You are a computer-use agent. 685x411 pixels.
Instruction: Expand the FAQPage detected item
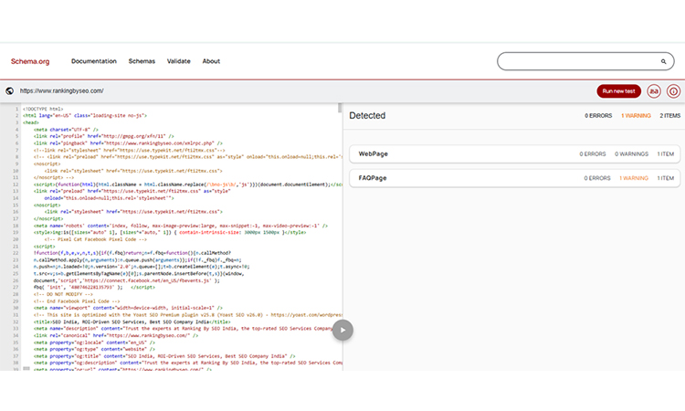point(514,178)
